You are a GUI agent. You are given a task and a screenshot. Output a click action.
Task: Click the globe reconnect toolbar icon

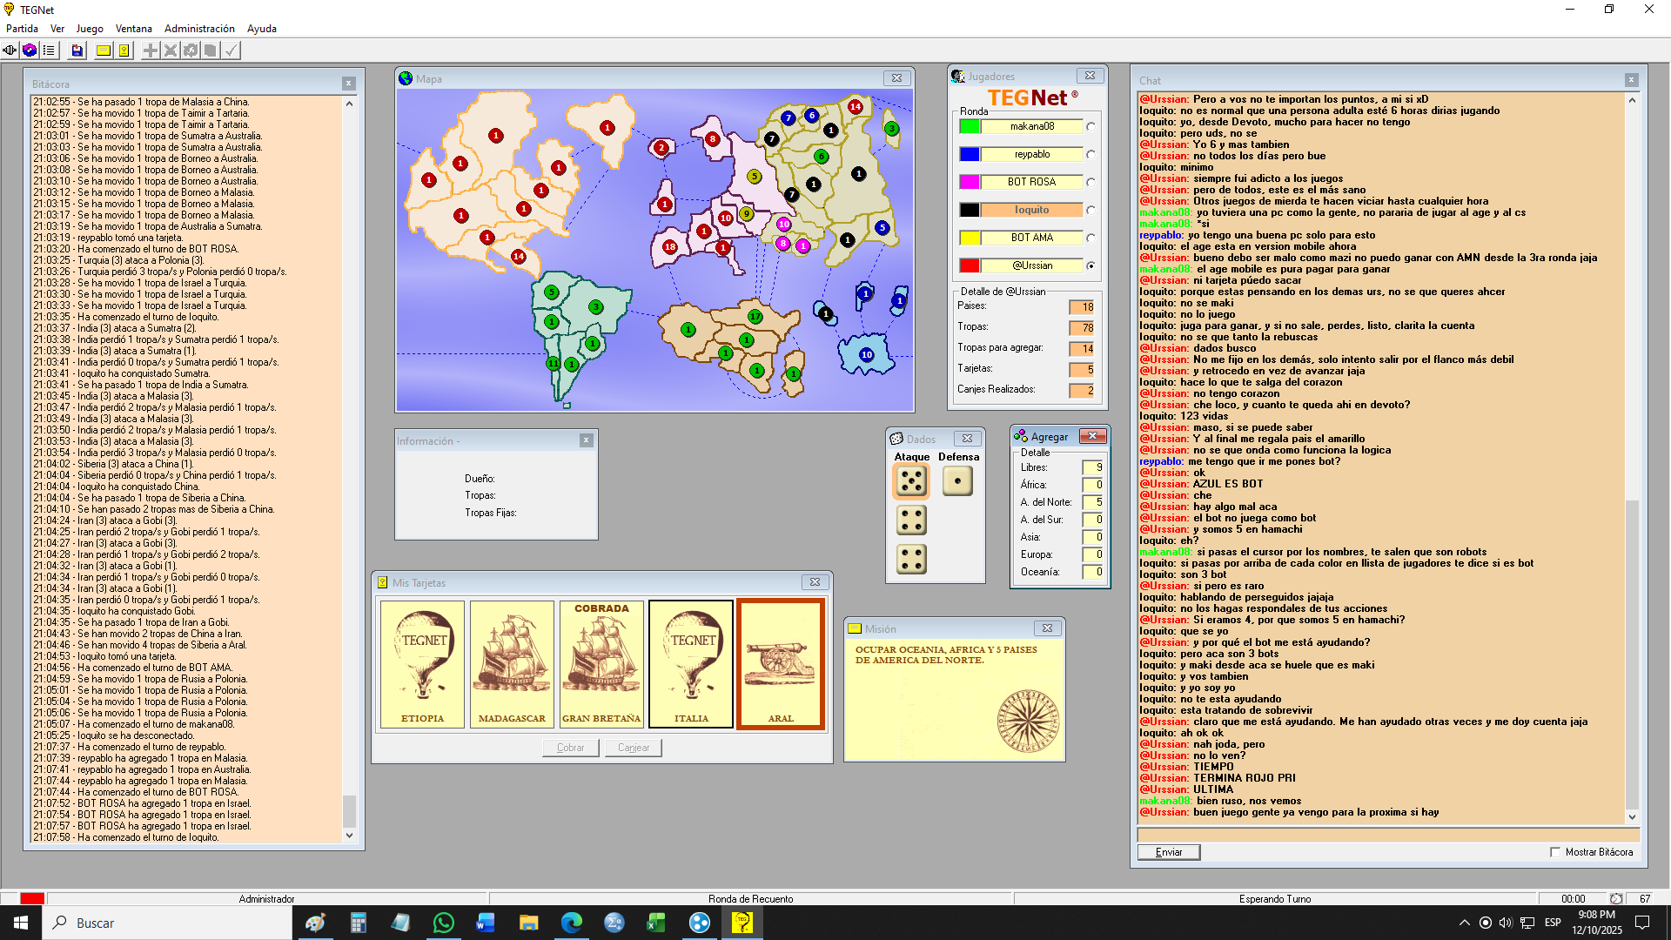pyautogui.click(x=30, y=50)
